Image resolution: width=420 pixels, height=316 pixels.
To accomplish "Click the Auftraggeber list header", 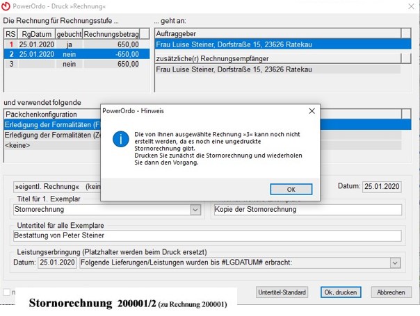I will click(277, 34).
